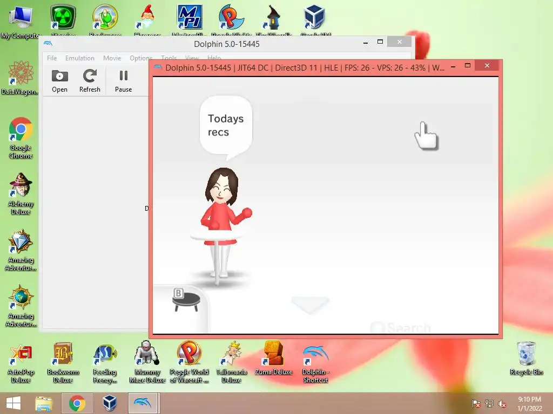Open VirtualBox from the taskbar

click(x=110, y=403)
